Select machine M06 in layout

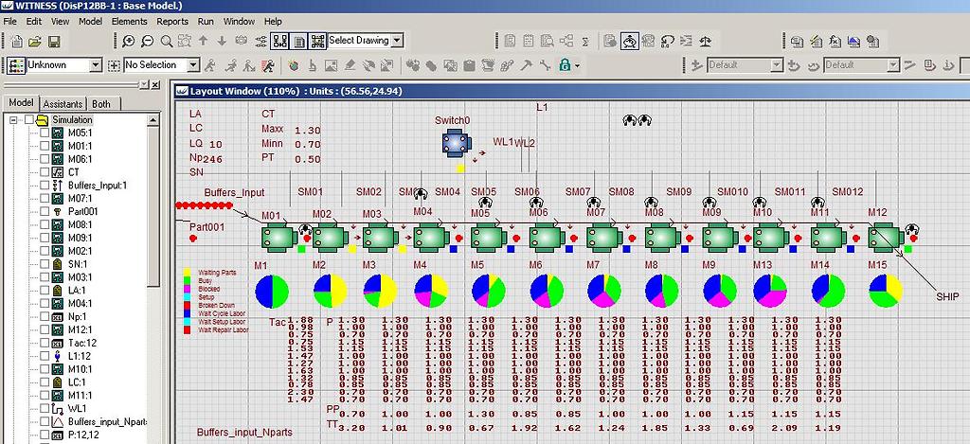[x=547, y=238]
